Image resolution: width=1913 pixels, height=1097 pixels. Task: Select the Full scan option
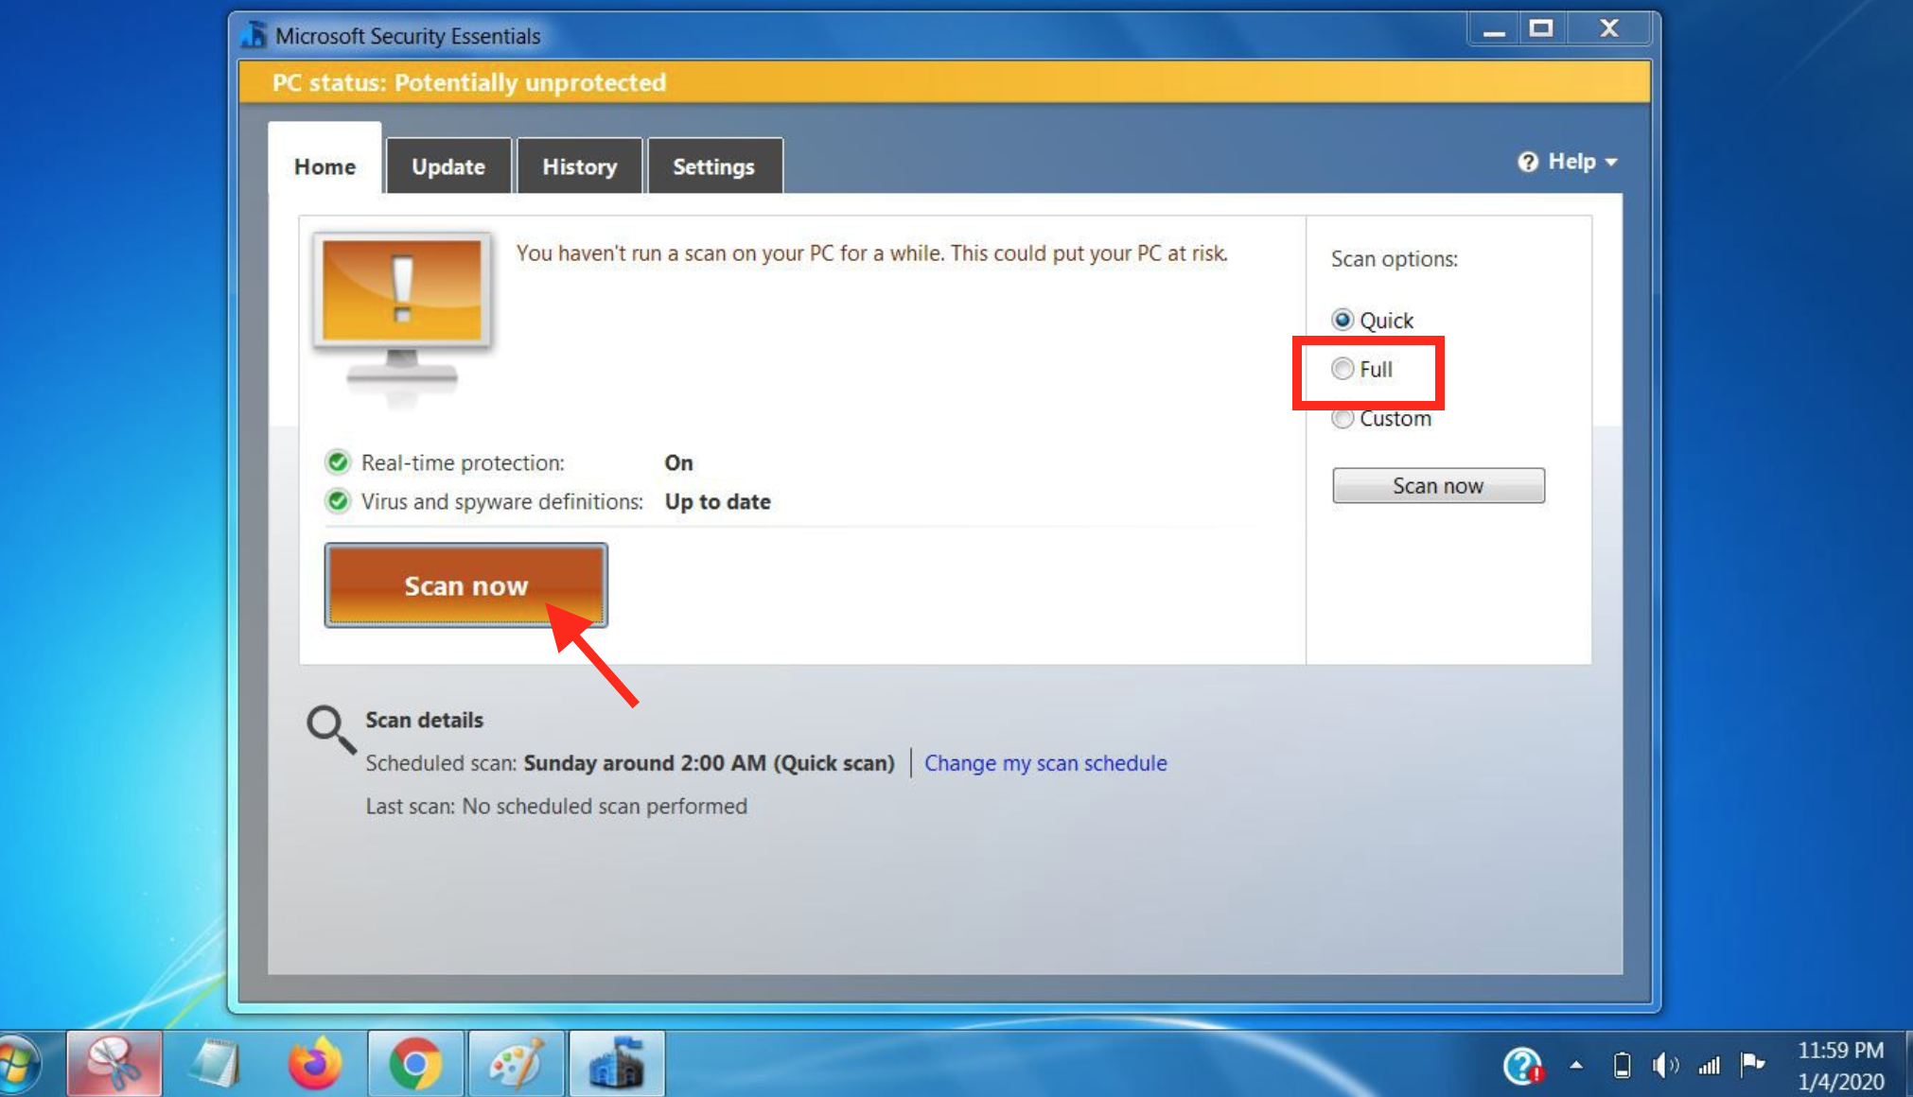tap(1343, 369)
